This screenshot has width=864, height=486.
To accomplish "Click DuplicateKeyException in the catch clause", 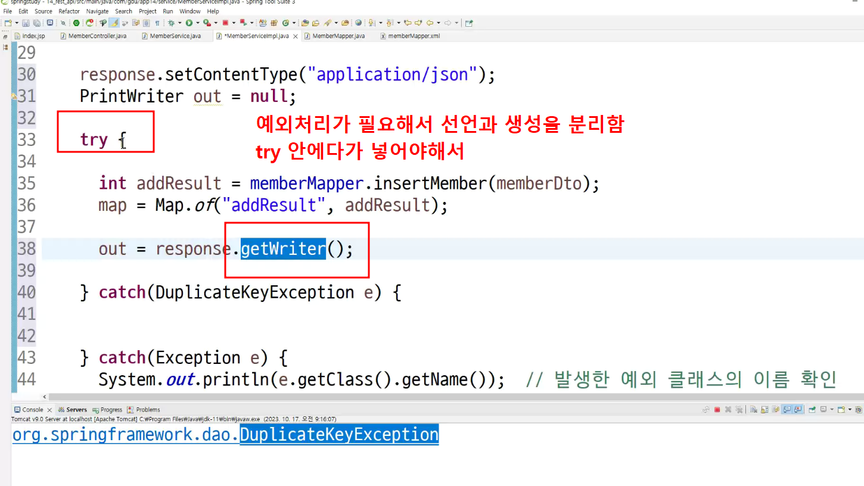I will 255,292.
